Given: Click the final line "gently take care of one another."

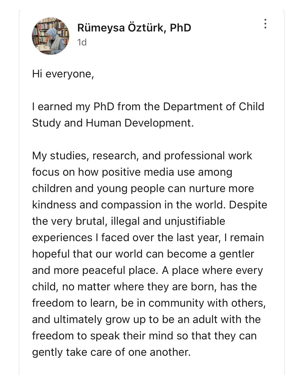Looking at the screenshot, I should pos(111,352).
